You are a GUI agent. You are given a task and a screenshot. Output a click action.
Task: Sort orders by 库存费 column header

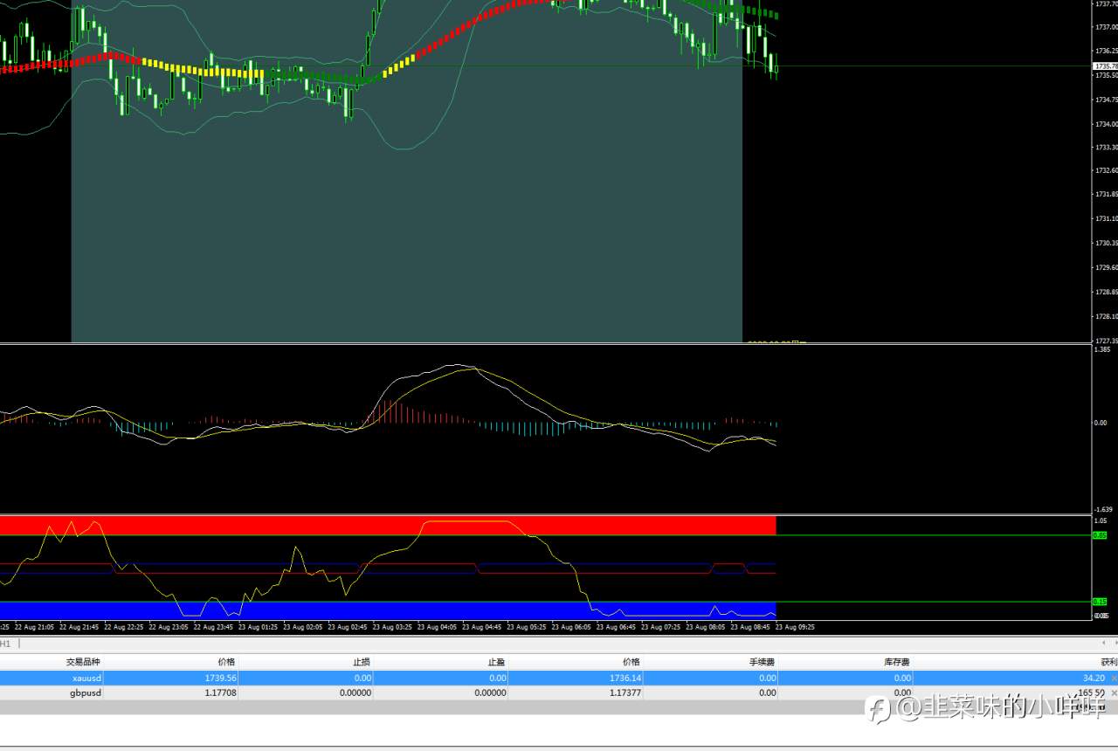tap(896, 662)
